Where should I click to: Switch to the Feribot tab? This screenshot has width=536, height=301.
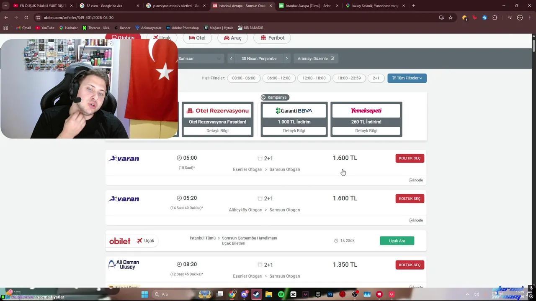point(273,38)
